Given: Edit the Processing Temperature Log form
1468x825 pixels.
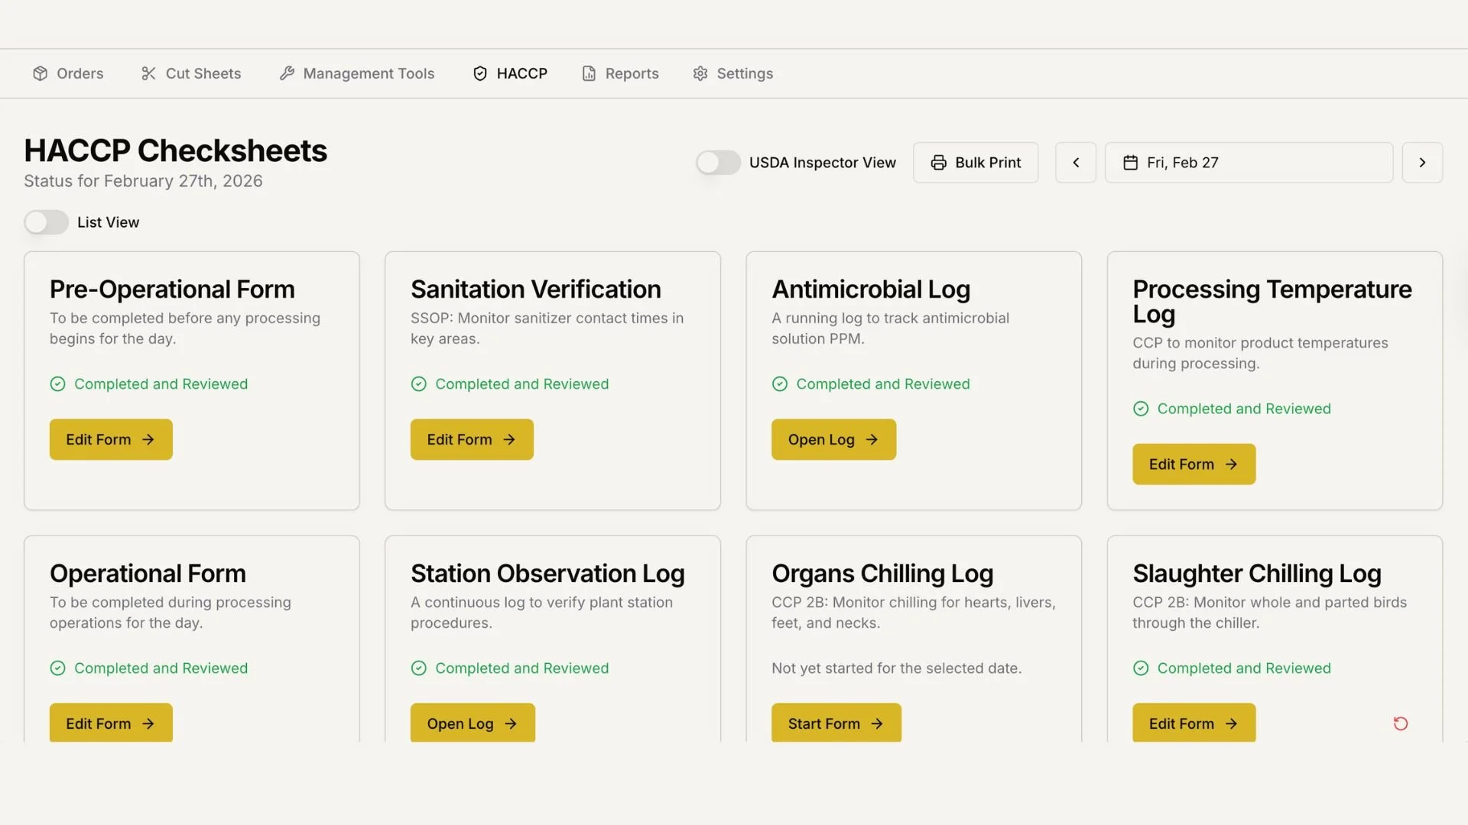Looking at the screenshot, I should [1194, 464].
